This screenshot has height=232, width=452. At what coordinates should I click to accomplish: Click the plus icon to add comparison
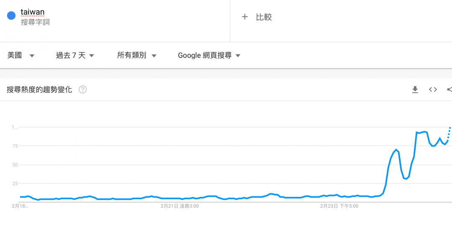coord(245,17)
